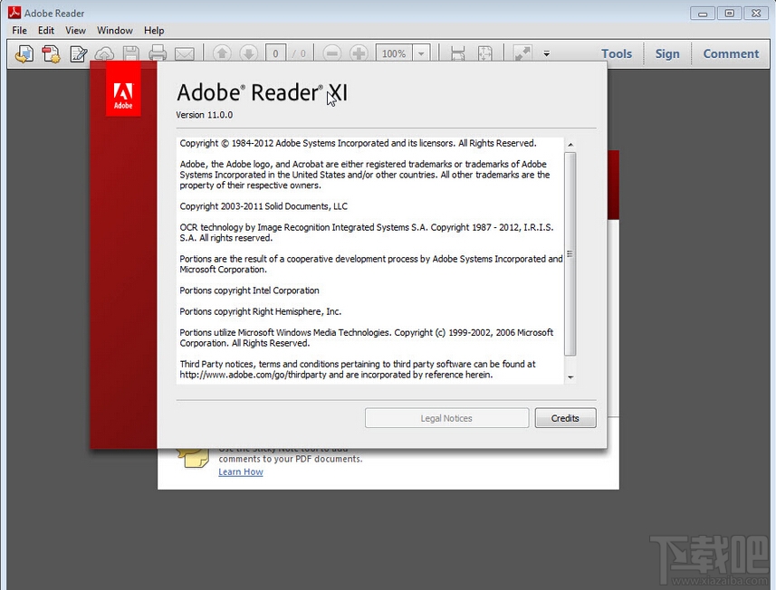776x590 pixels.
Task: Click the Create PDF online icon
Action: click(51, 53)
